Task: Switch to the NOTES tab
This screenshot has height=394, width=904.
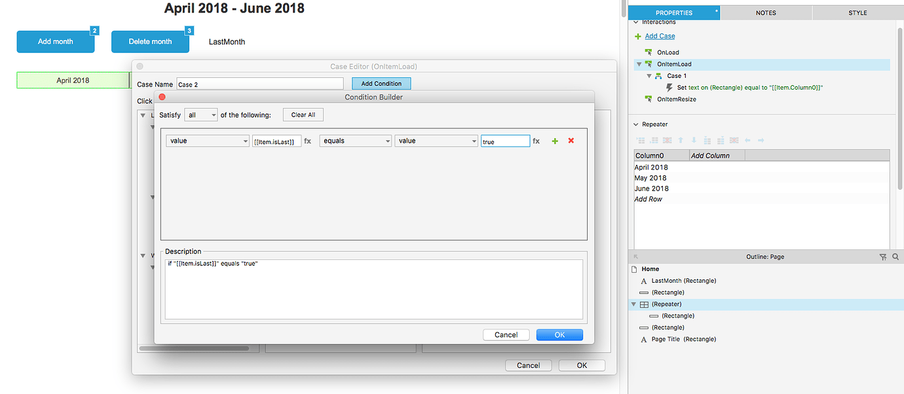Action: coord(765,12)
